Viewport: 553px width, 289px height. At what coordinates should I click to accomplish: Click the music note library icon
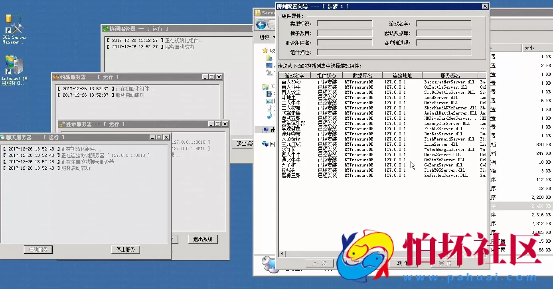coord(270,115)
